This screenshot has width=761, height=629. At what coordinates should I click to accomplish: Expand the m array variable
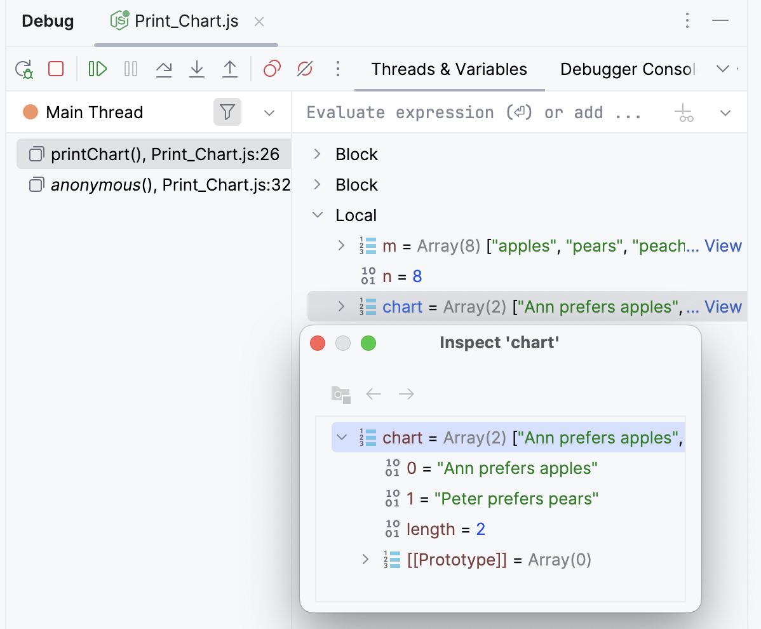(x=341, y=246)
